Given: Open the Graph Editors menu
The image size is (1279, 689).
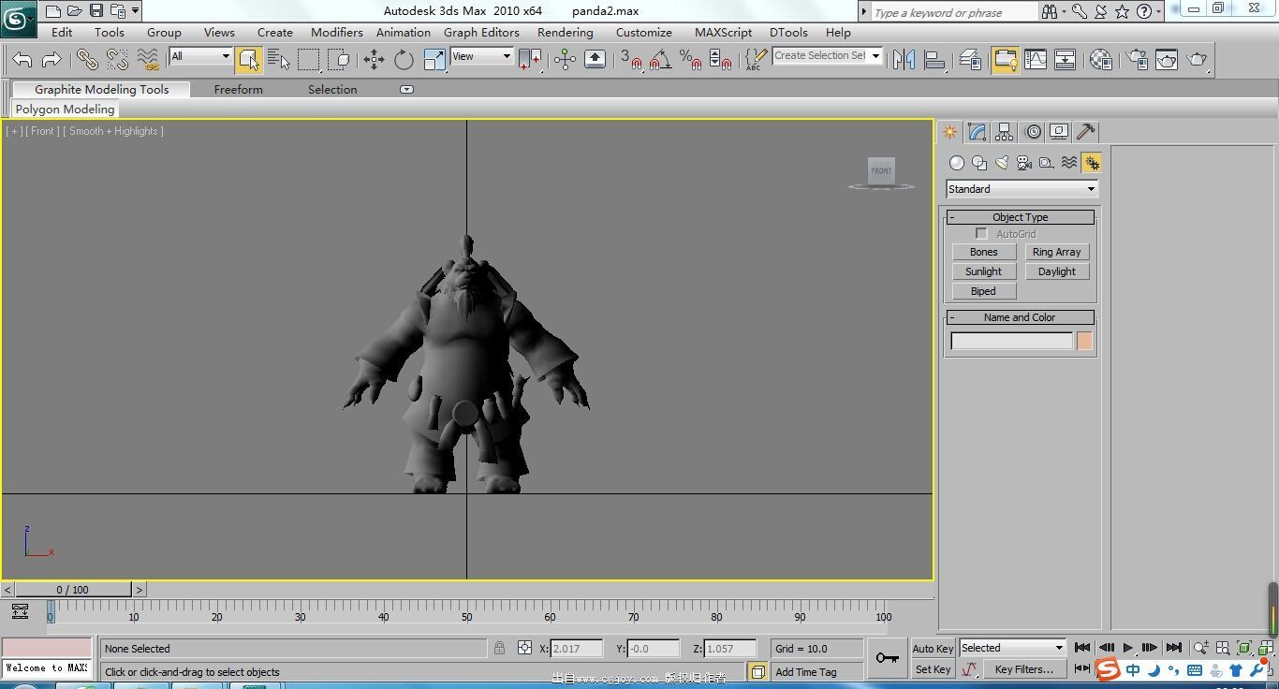Looking at the screenshot, I should 481,32.
